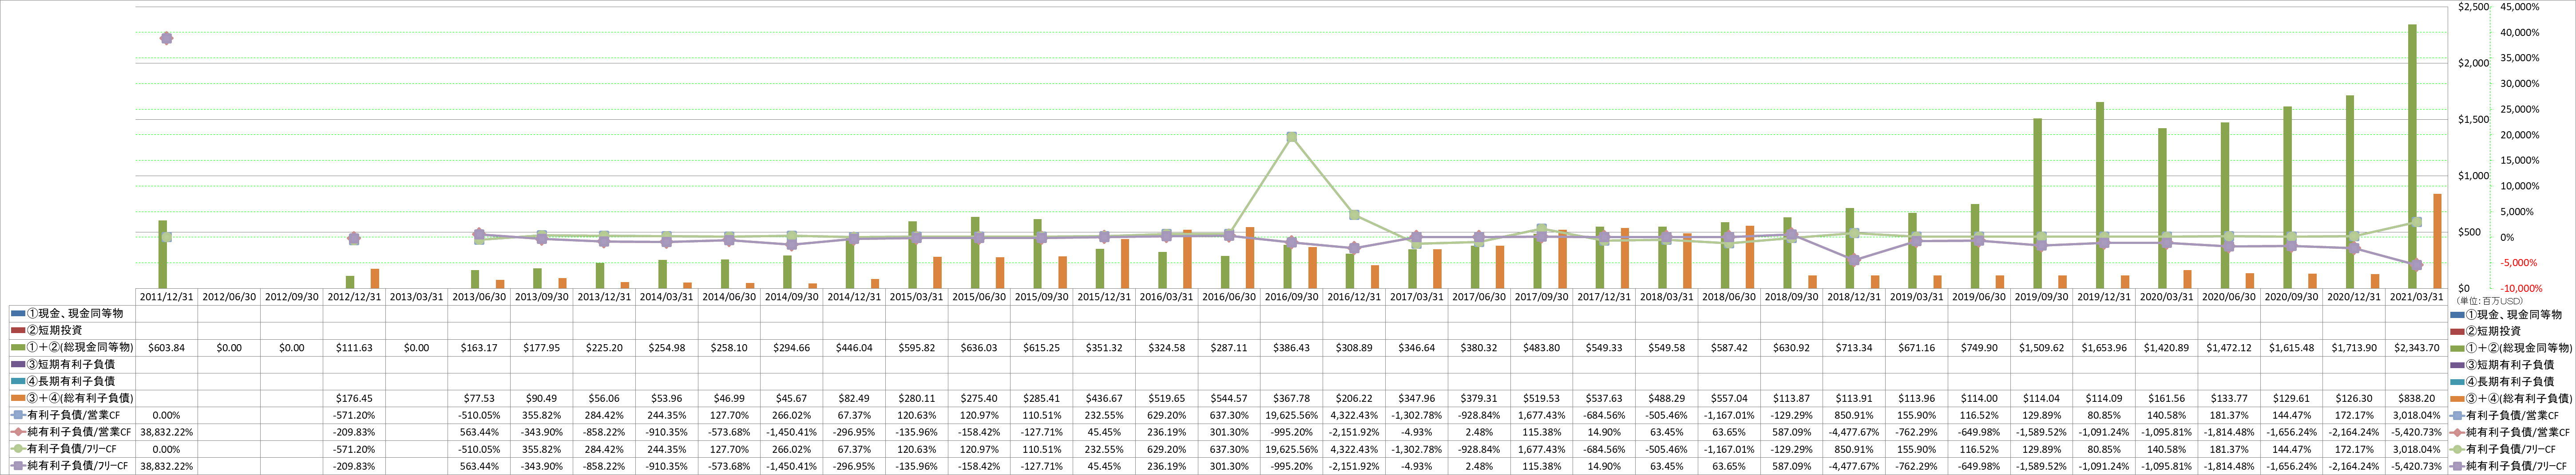Select the 2012/12/31 date column header

(x=354, y=297)
